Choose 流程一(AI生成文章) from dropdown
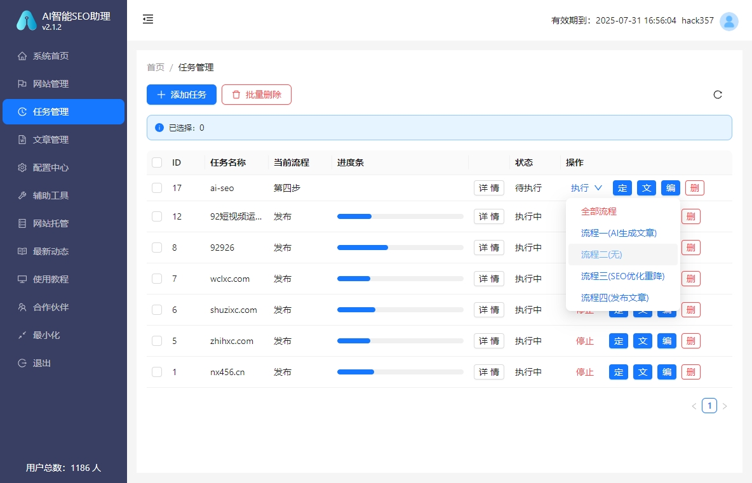The width and height of the screenshot is (752, 483). click(x=622, y=233)
